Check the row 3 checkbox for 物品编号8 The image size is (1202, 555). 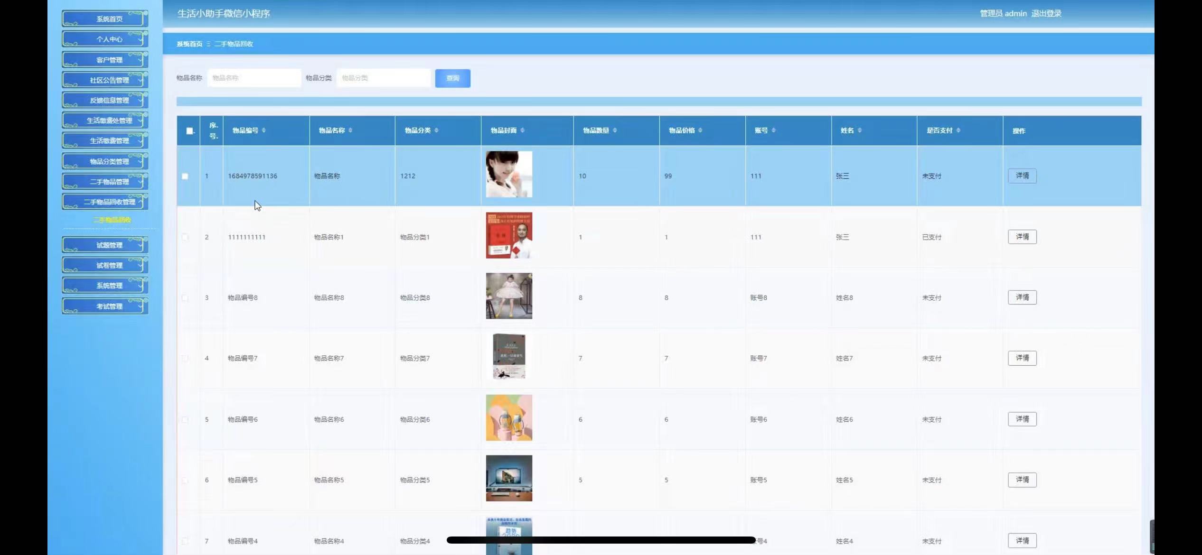[x=185, y=298]
